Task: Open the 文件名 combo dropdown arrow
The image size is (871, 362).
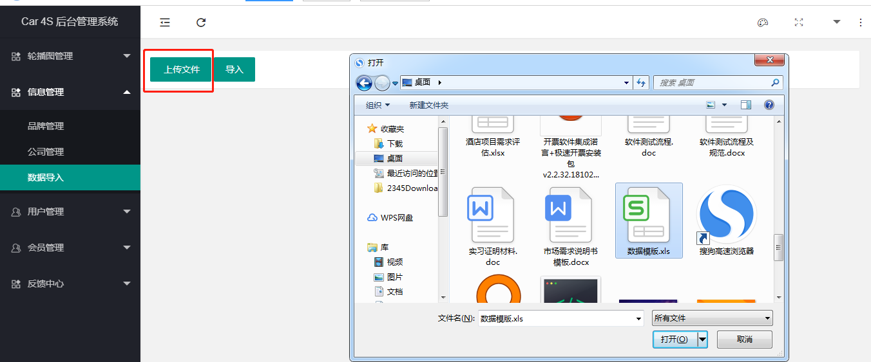Action: coord(638,318)
